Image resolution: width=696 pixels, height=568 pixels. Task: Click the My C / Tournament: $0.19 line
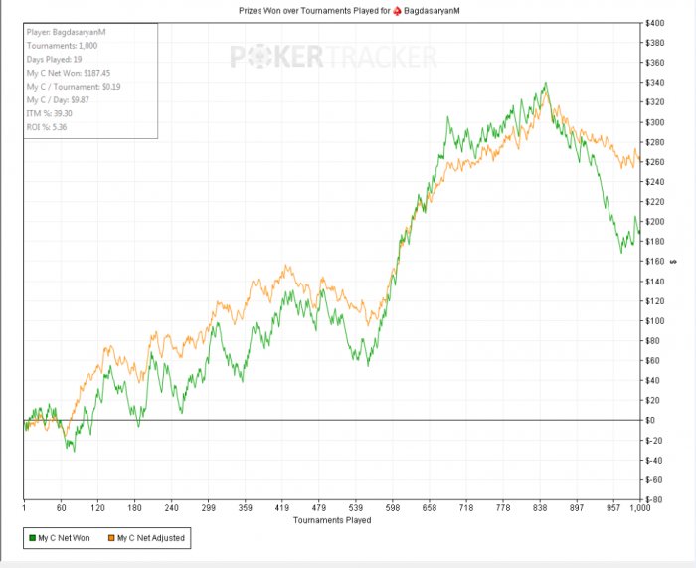pyautogui.click(x=74, y=87)
